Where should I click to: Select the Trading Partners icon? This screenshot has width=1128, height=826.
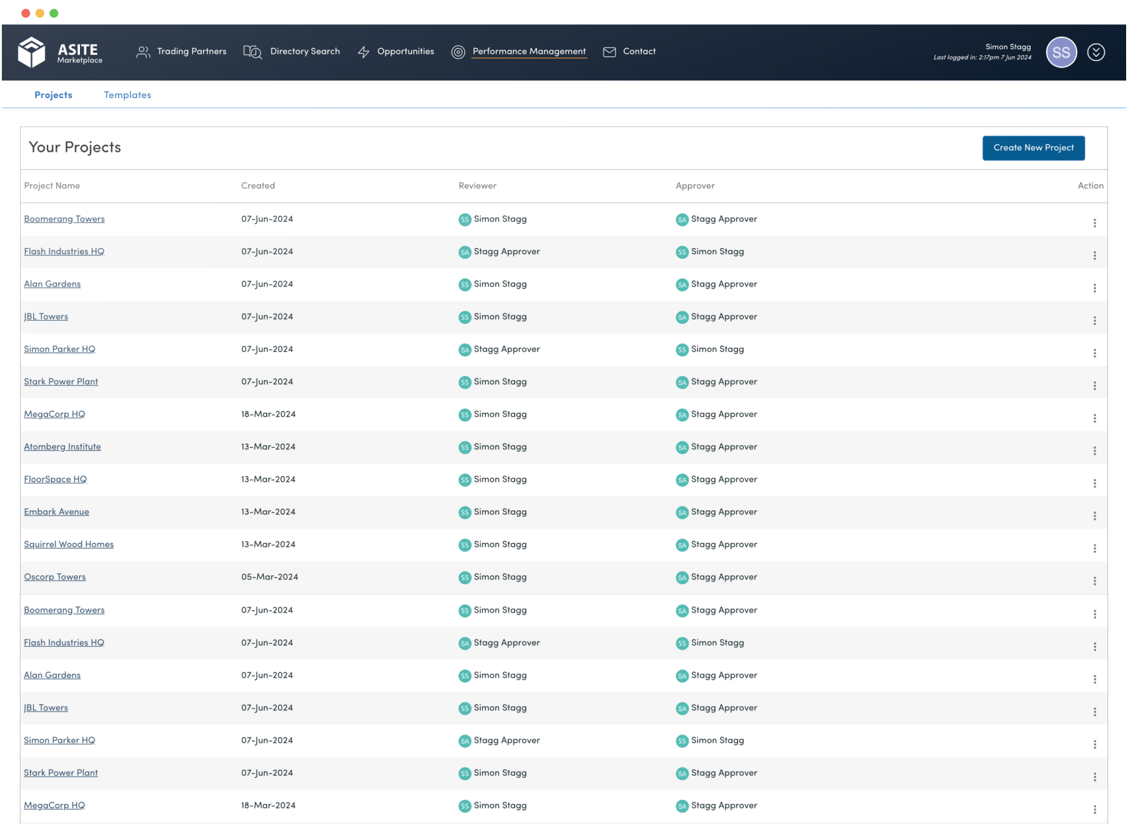pyautogui.click(x=142, y=52)
